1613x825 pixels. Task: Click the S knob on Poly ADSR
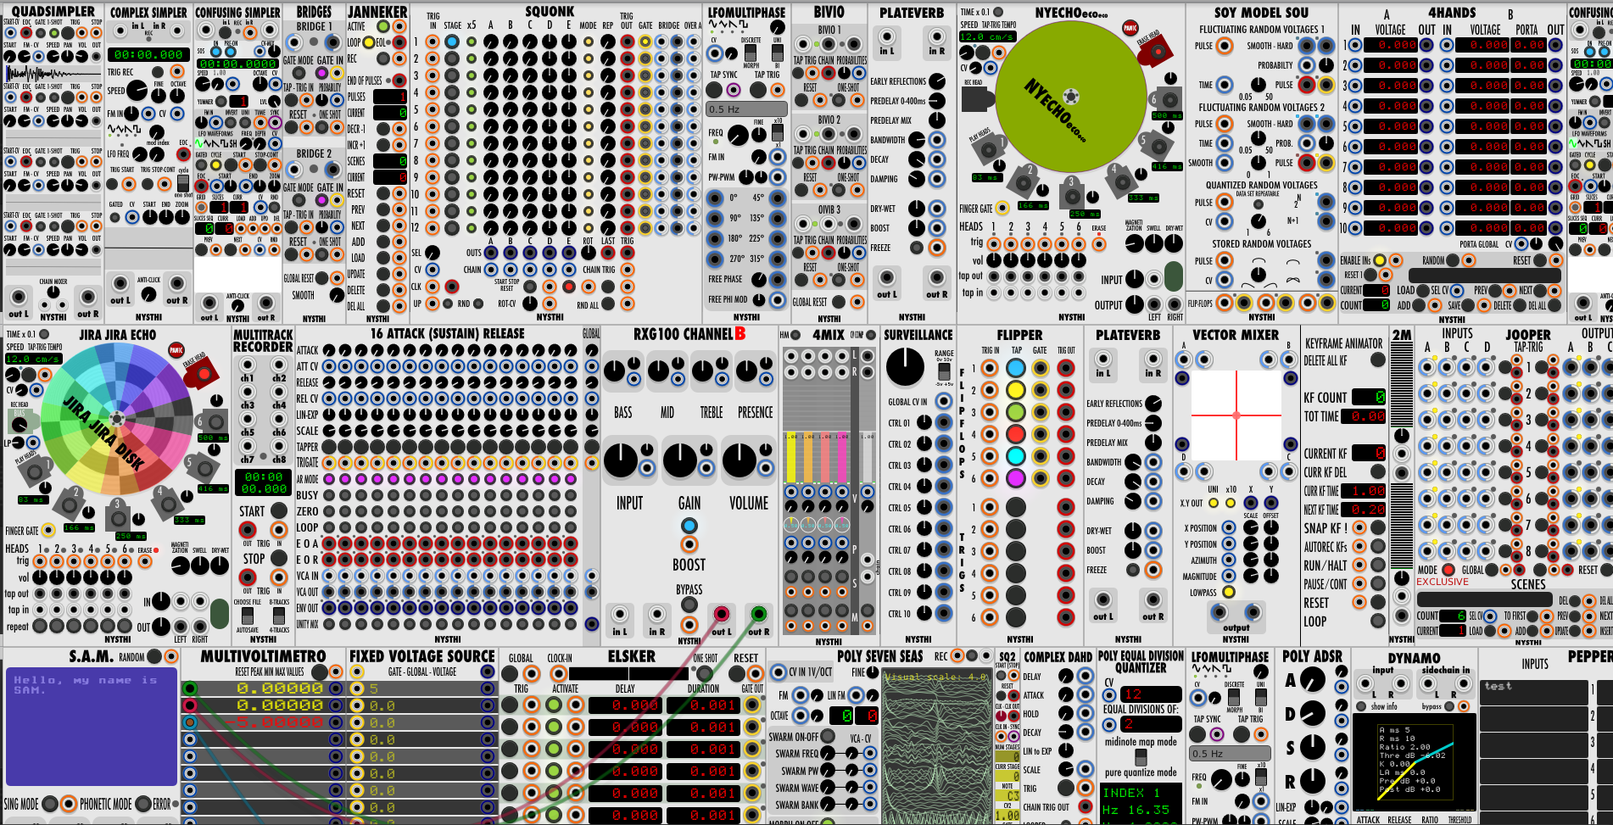click(1312, 747)
